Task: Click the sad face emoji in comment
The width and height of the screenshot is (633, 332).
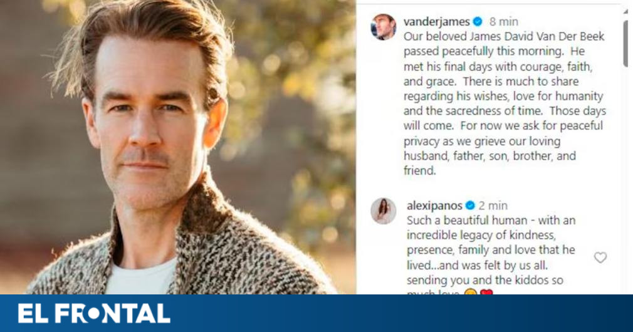Action: click(470, 292)
